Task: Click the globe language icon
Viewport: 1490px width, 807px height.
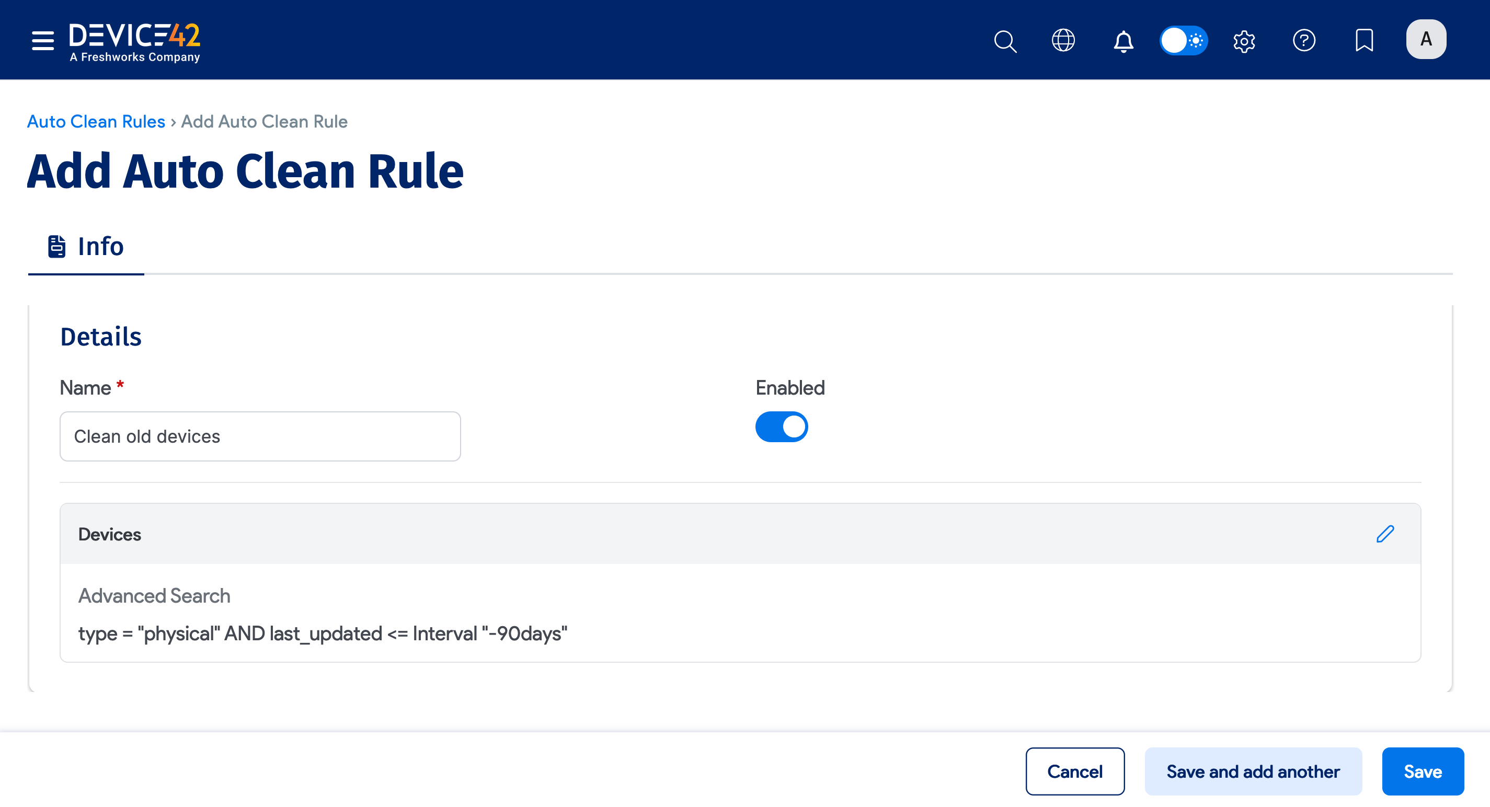Action: [1063, 40]
